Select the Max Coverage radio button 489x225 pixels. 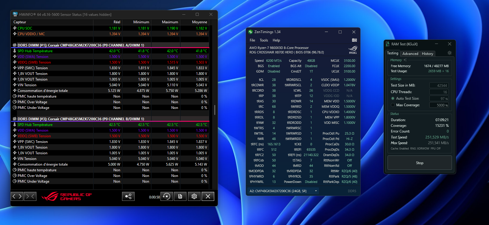[393, 105]
